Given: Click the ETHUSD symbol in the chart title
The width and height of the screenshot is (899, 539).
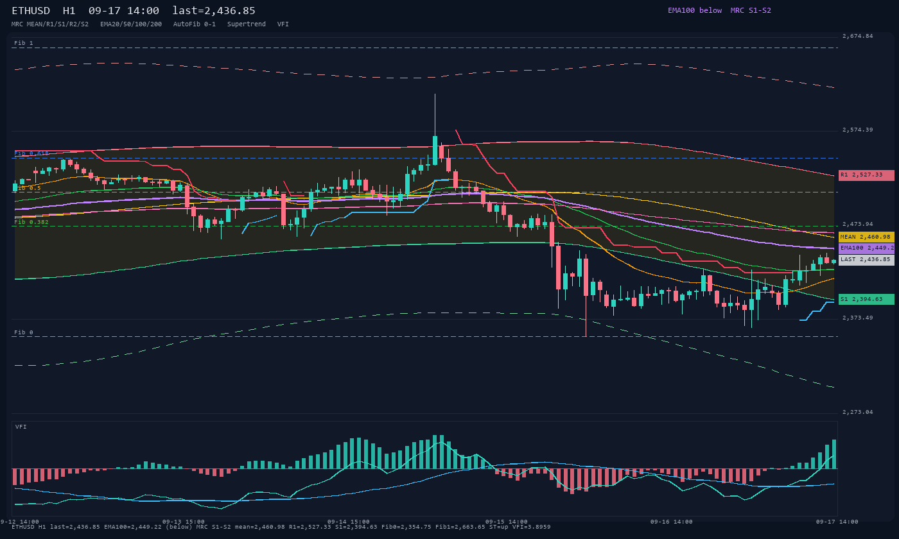Looking at the screenshot, I should (x=31, y=11).
